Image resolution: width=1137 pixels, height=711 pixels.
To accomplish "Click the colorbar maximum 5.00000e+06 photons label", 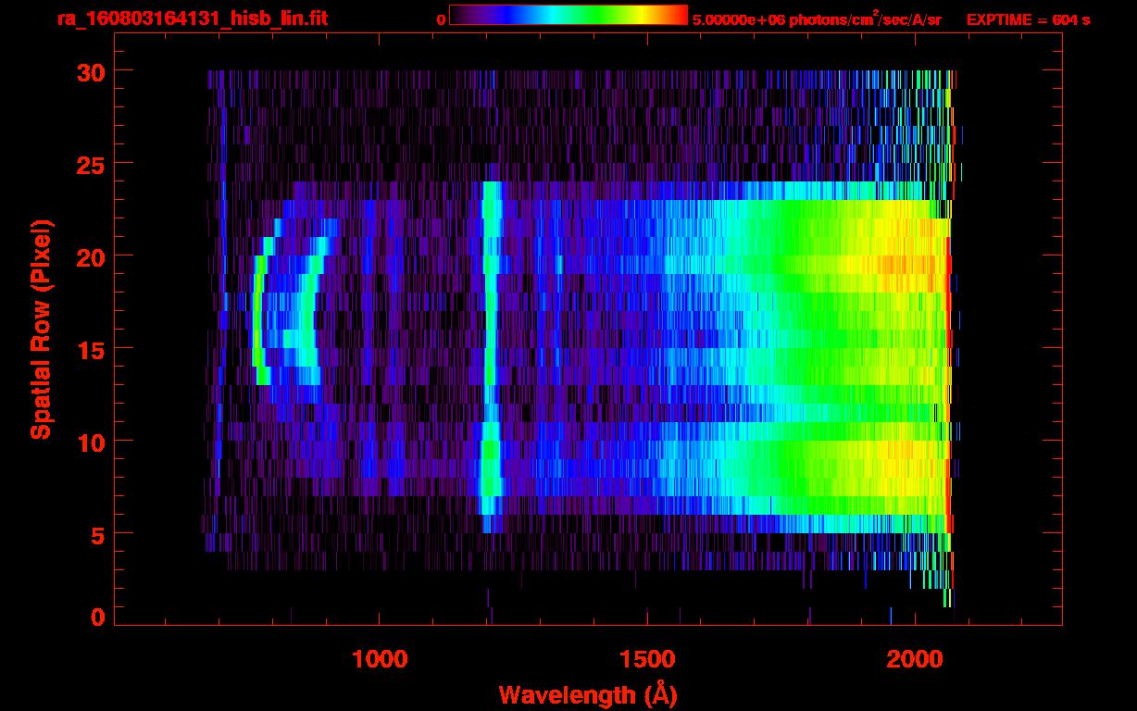I will 817,19.
